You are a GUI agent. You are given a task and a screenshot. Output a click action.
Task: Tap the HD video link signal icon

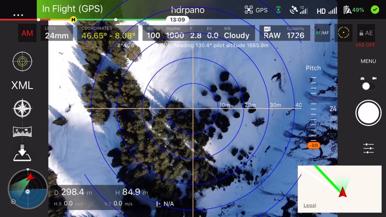point(326,11)
